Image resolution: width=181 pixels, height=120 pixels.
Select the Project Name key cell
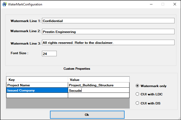coord(37,85)
